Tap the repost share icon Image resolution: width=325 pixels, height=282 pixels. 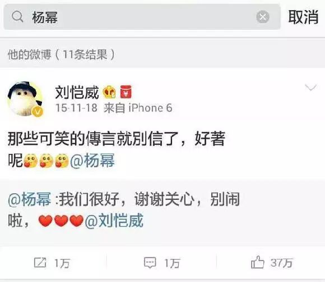click(x=40, y=262)
